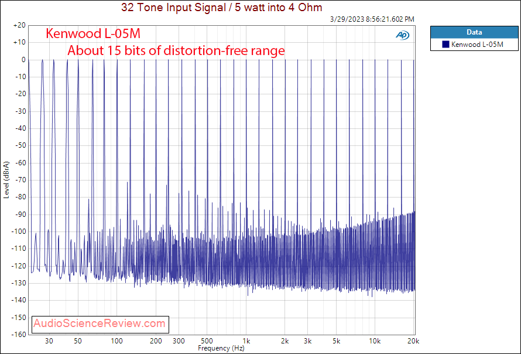
Task: Click the 50 tick on the frequency axis
Action: click(77, 341)
